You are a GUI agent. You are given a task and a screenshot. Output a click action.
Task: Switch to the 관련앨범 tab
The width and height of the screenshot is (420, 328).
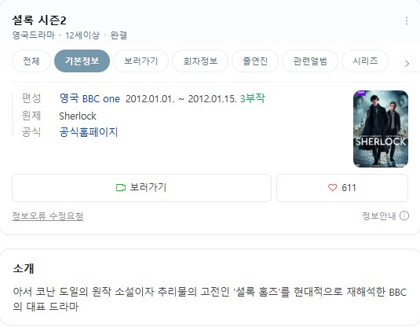[x=310, y=61]
